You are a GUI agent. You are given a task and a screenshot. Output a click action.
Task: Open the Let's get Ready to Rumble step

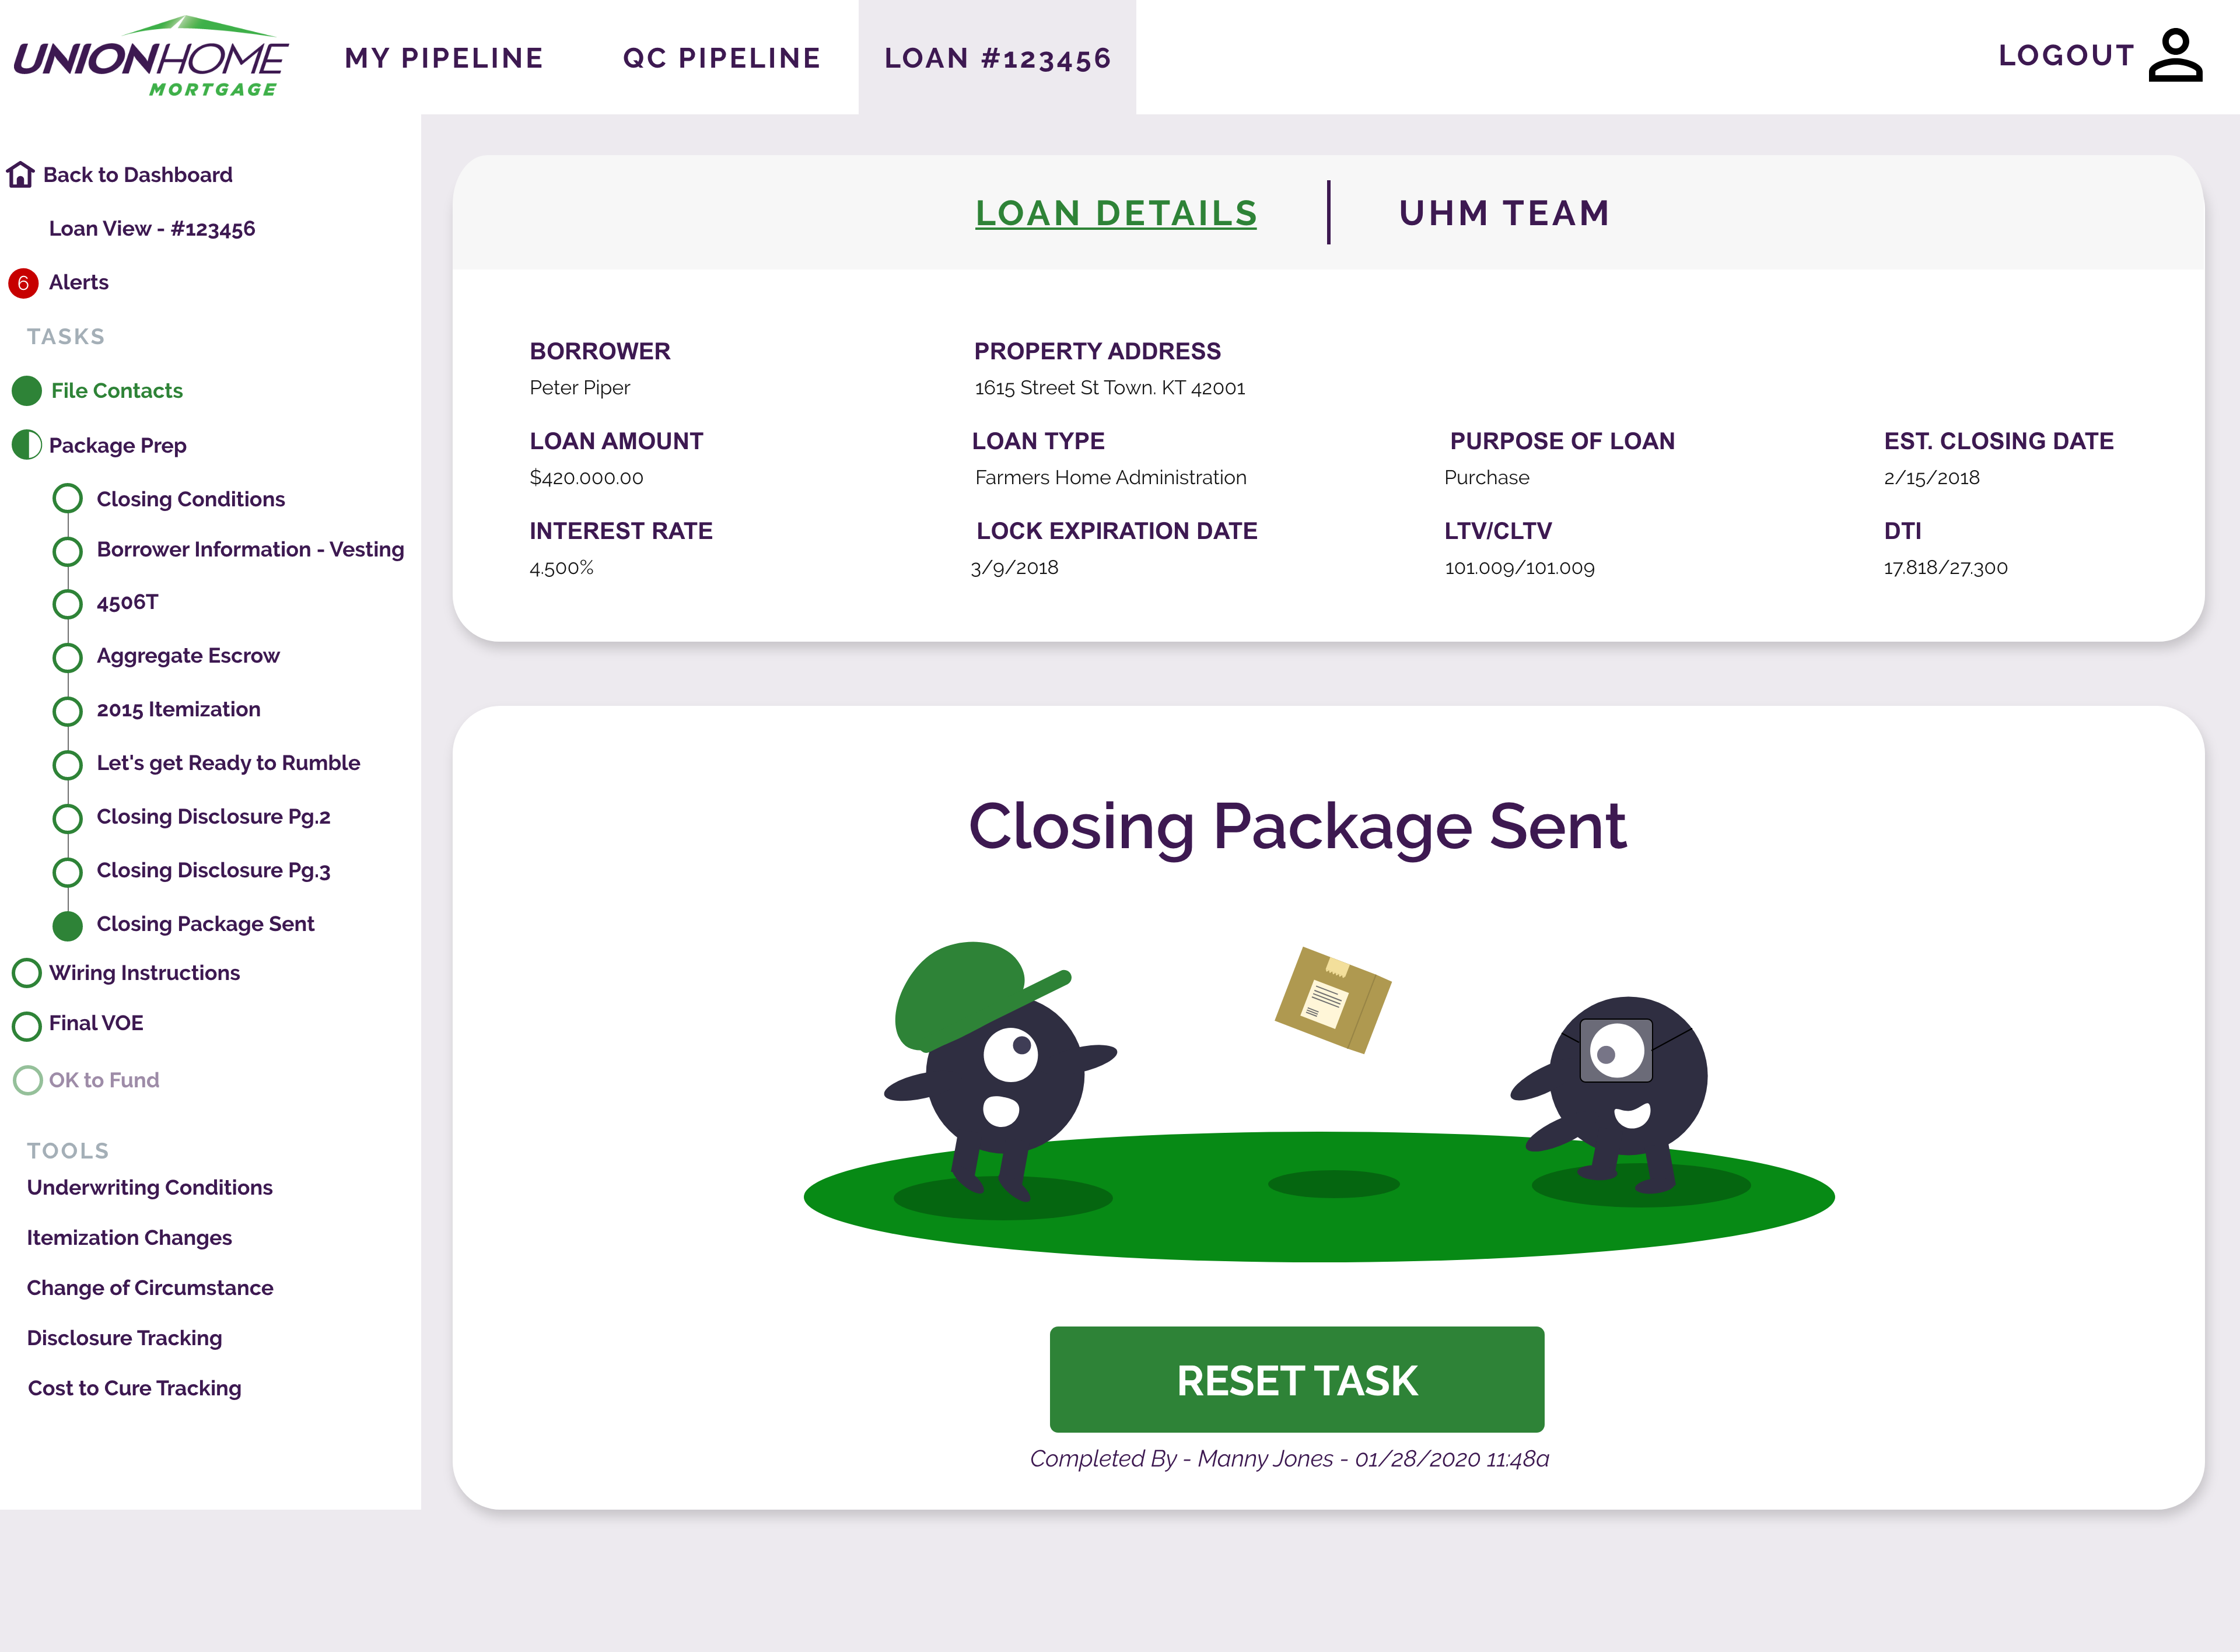(229, 763)
